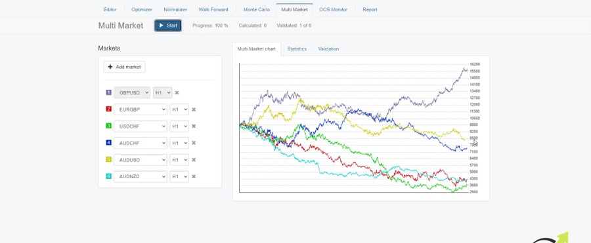Change the GBPUSD H1 timeframe dropdown
This screenshot has width=591, height=243.
point(162,92)
